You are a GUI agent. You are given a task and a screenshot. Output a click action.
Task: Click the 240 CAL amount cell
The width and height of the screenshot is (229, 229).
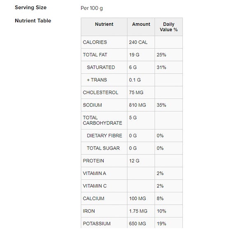pyautogui.click(x=138, y=42)
